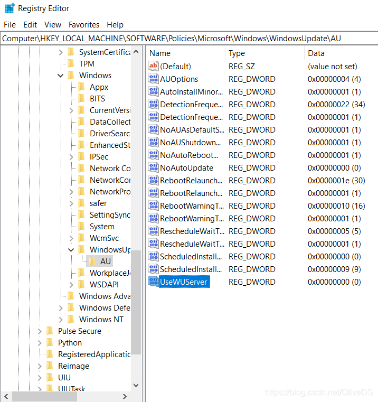The height and width of the screenshot is (402, 378).
Task: Click the WSDAPI folder icon
Action: (81, 284)
